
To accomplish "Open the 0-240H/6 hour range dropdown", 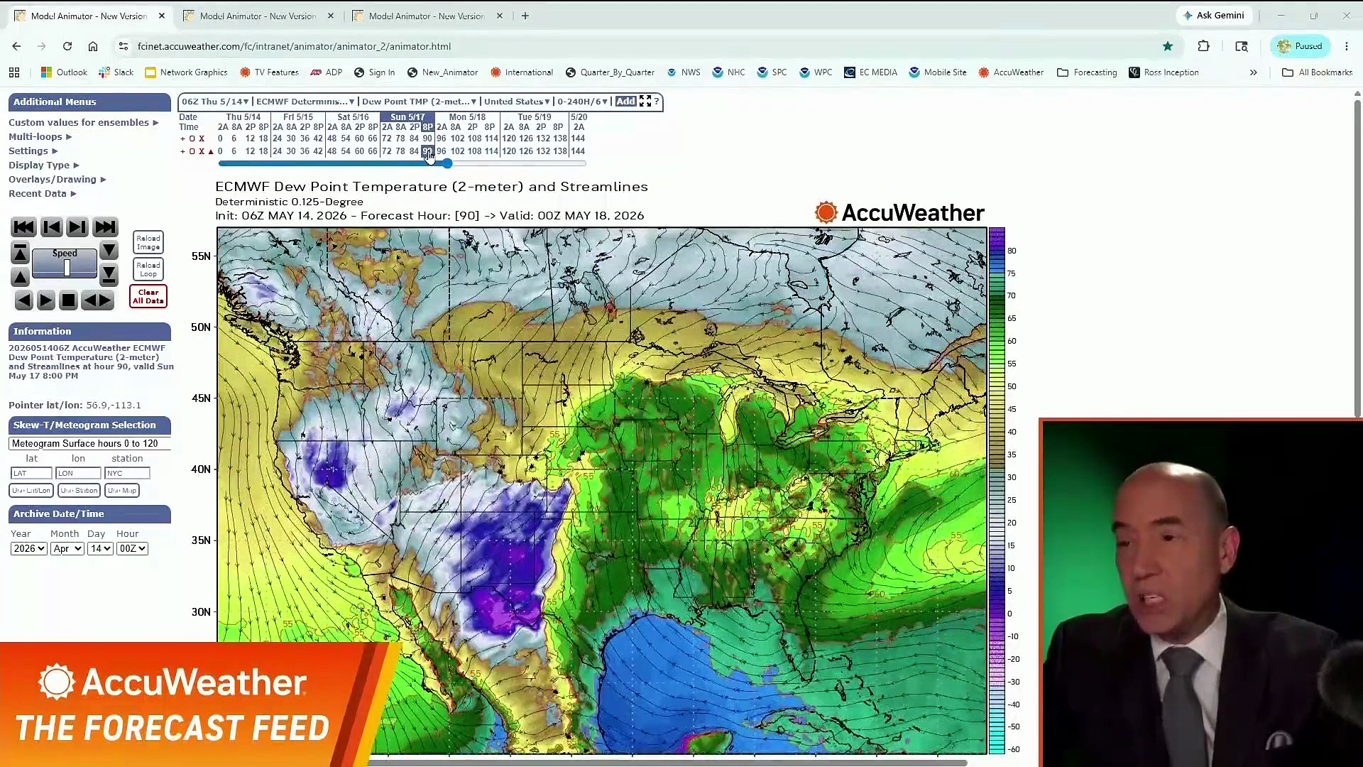I will [x=583, y=102].
